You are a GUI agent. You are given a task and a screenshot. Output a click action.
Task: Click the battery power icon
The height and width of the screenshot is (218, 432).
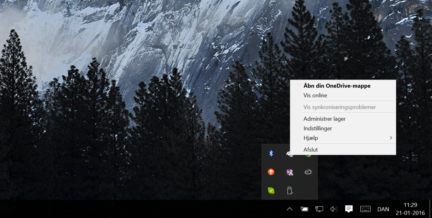[305, 209]
